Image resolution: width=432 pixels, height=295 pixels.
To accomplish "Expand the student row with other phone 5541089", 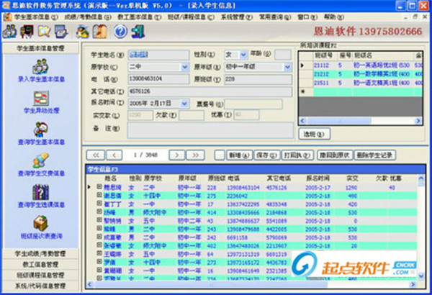I will (x=99, y=220).
